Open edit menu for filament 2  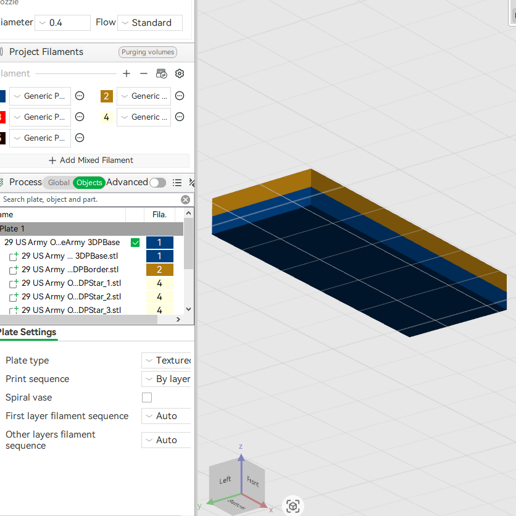click(x=180, y=96)
